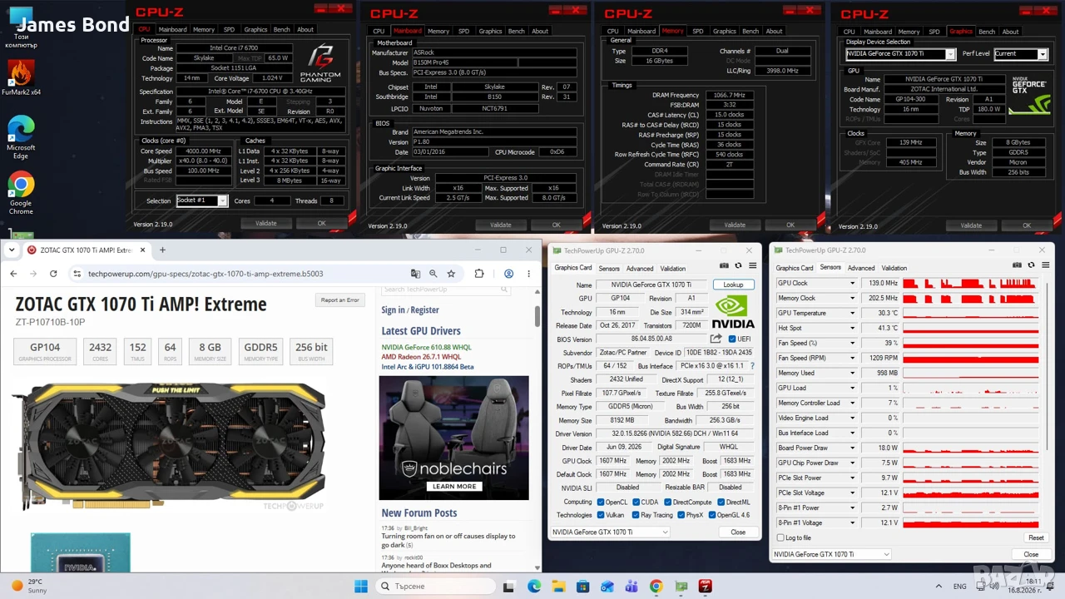Toggle the CUDA checkbox

pos(636,502)
